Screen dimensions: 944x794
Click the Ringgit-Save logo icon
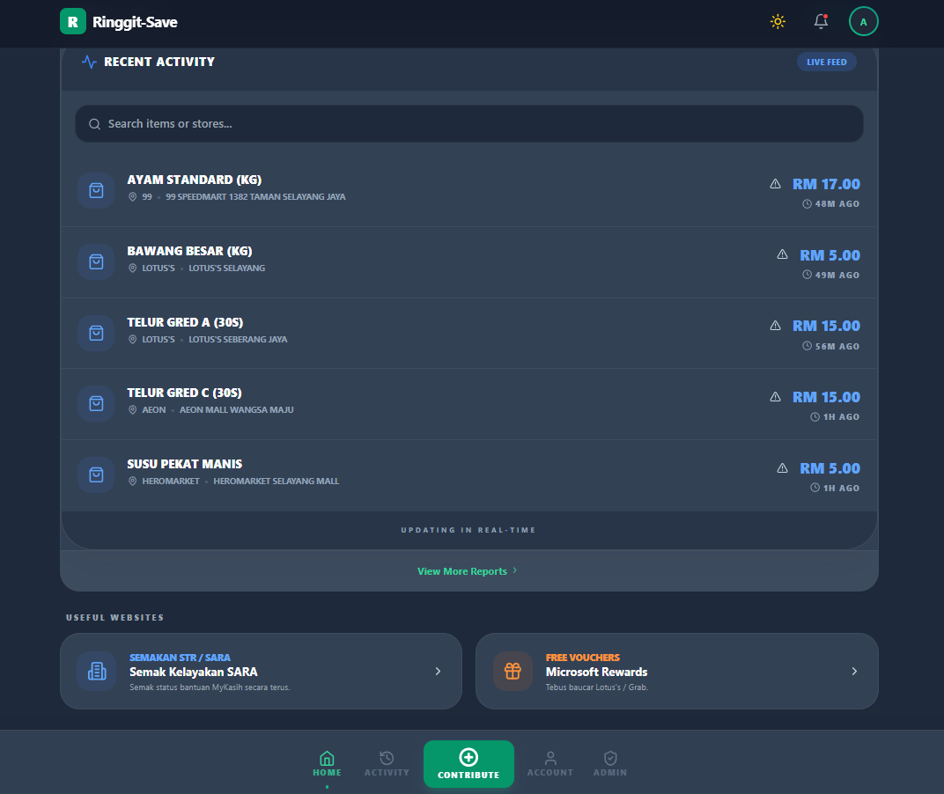(x=73, y=22)
